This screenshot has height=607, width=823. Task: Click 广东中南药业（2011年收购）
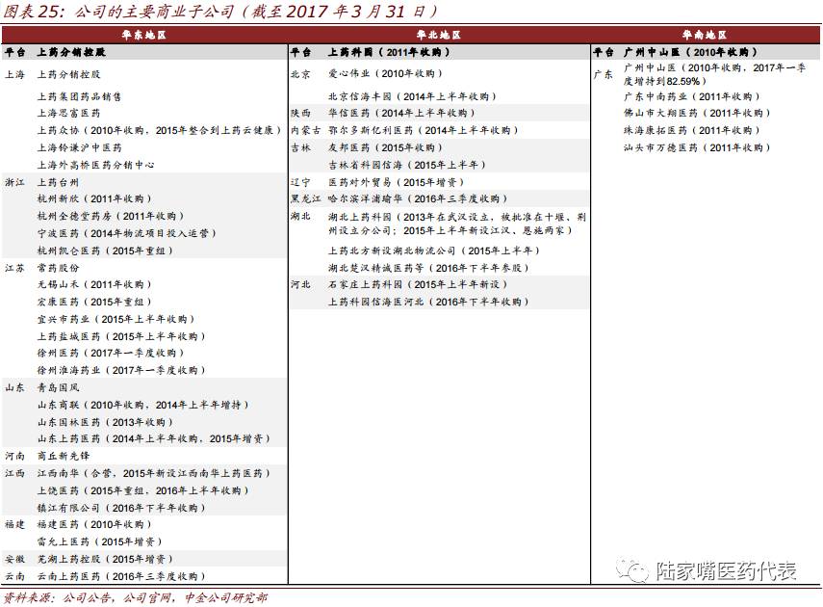pos(692,96)
